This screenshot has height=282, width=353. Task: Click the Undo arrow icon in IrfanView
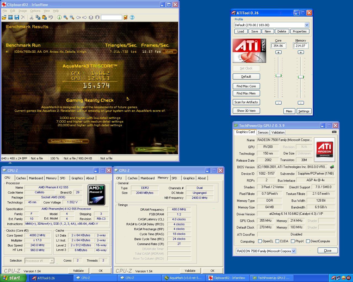51,17
